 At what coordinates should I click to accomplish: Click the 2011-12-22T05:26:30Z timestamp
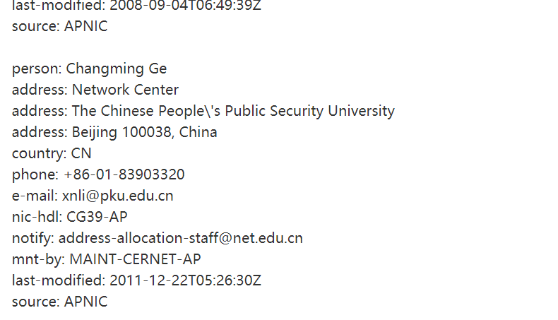click(x=185, y=280)
